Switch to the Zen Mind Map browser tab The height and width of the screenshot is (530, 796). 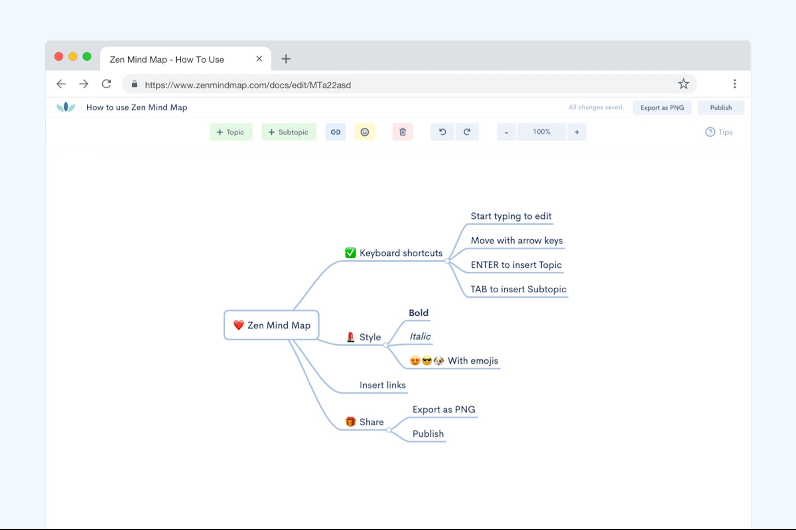(x=167, y=59)
